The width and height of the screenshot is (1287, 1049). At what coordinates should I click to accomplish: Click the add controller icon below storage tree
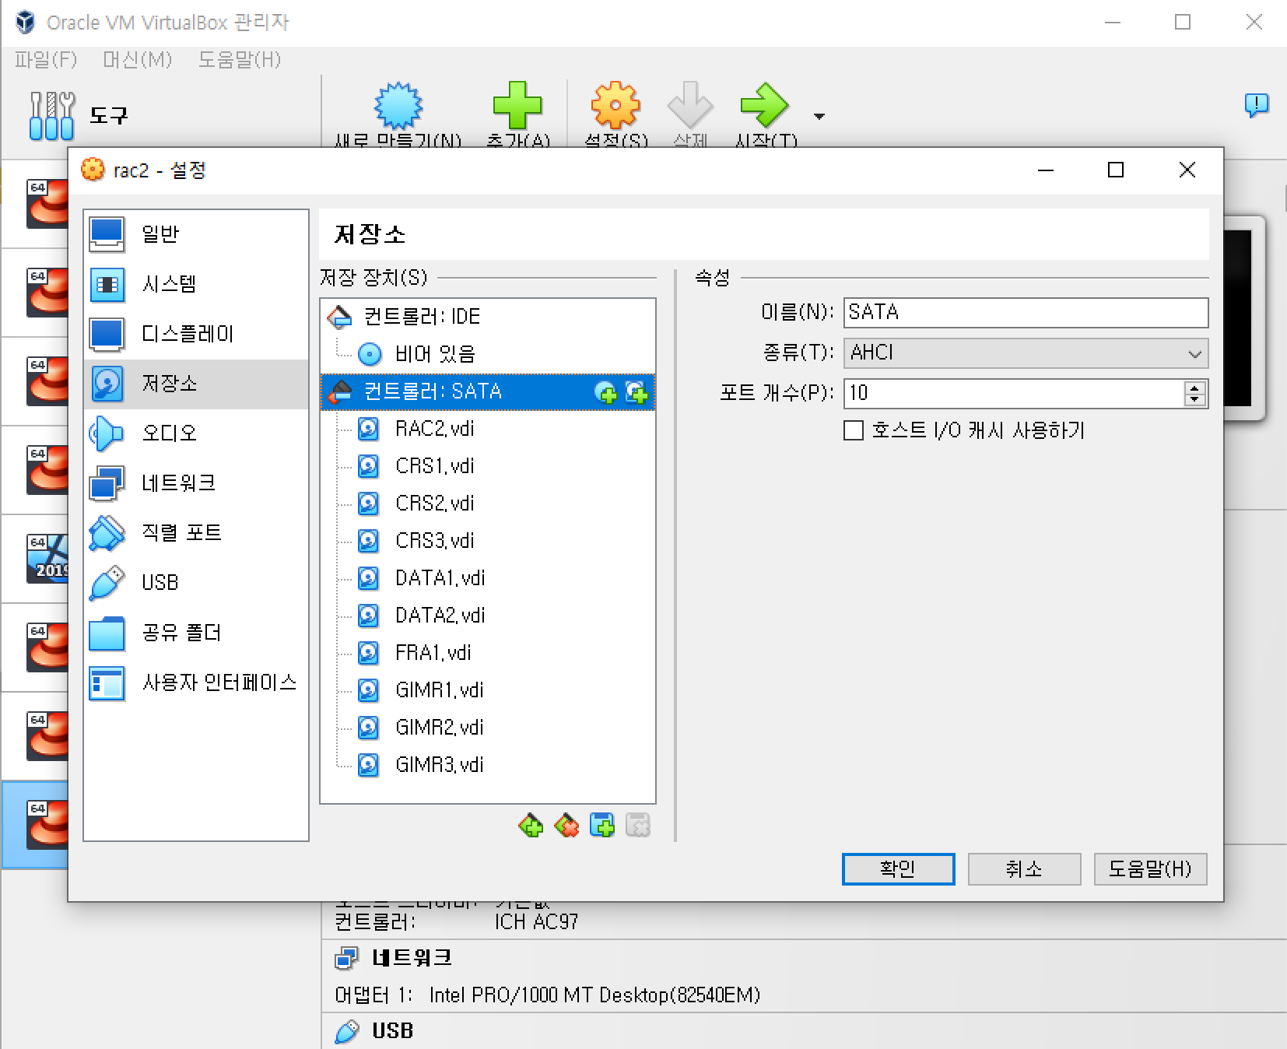click(531, 825)
